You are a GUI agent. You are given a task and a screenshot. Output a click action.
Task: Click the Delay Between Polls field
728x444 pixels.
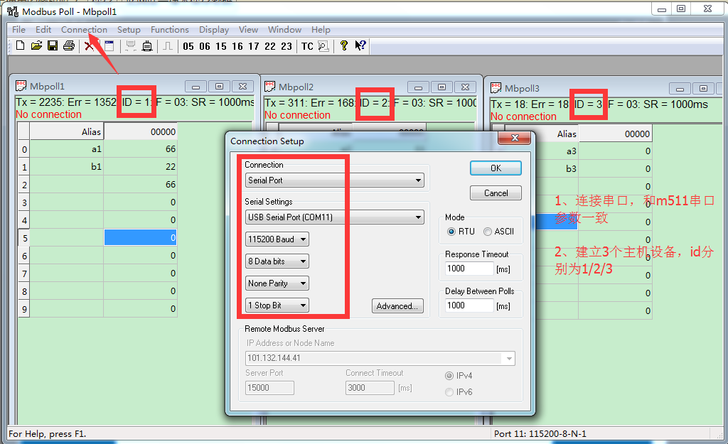click(x=469, y=305)
